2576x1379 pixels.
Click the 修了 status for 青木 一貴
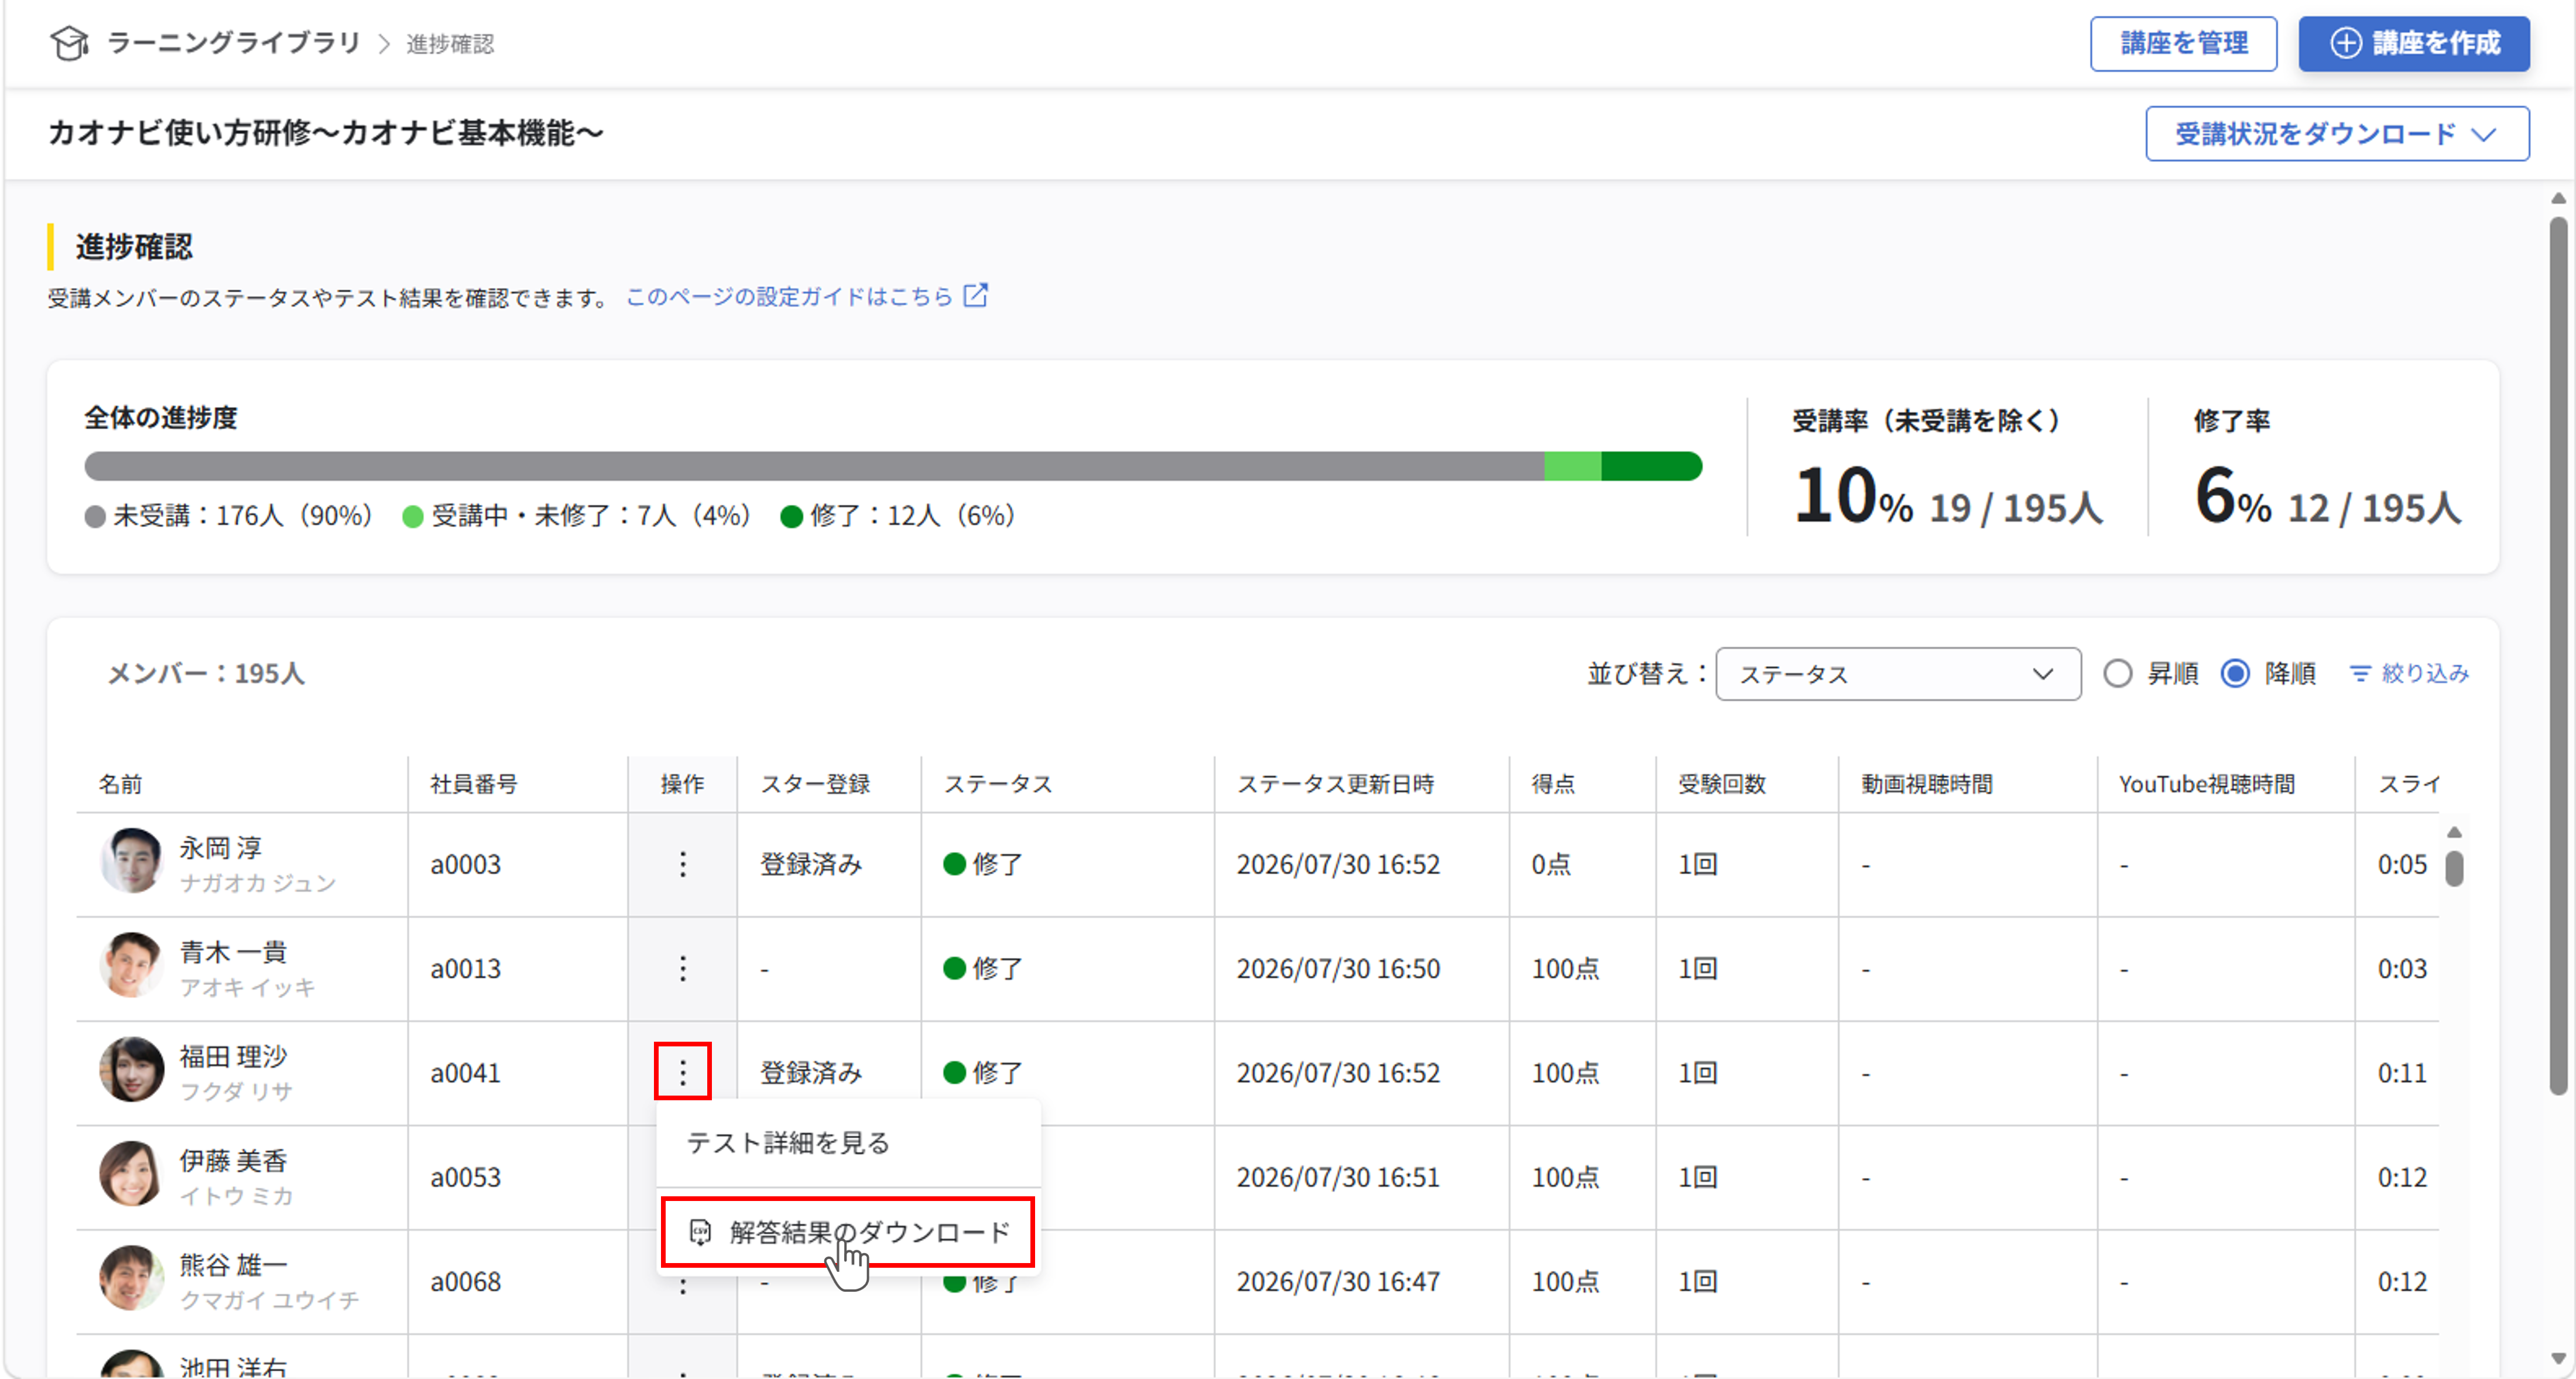tap(983, 968)
